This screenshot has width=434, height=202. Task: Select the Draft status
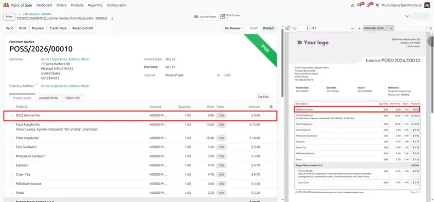(x=254, y=28)
